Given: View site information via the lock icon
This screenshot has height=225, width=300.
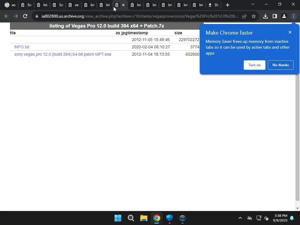Looking at the screenshot, I should pyautogui.click(x=37, y=16).
